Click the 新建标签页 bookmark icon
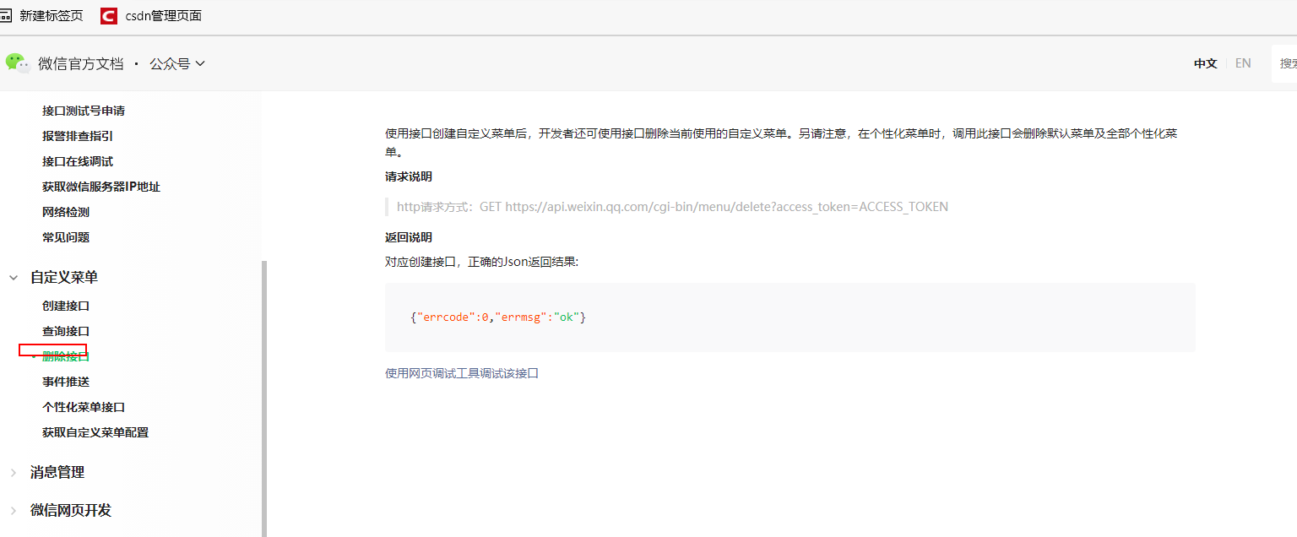 [x=5, y=16]
